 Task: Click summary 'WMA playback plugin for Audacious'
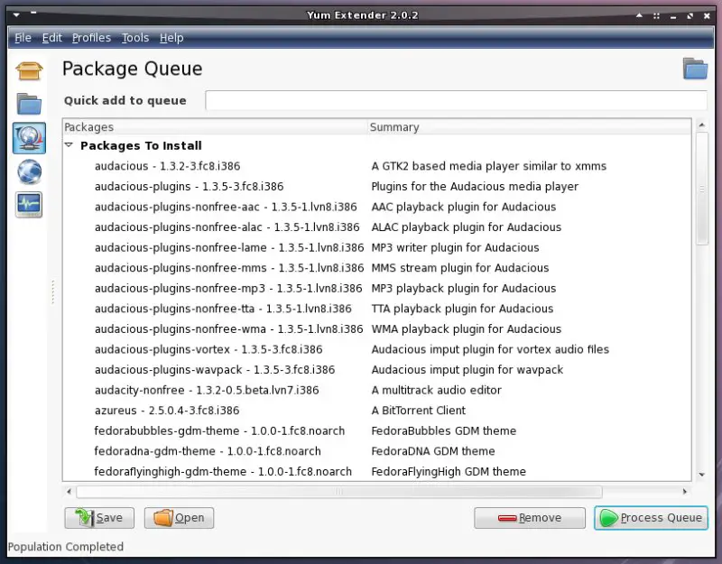click(467, 328)
